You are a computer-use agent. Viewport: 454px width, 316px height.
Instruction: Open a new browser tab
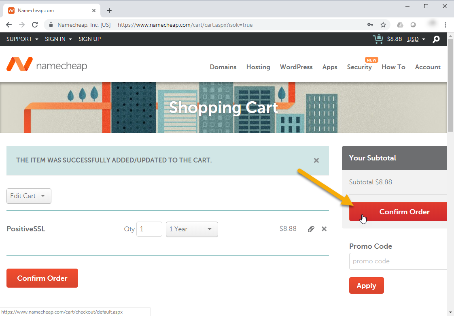[109, 11]
